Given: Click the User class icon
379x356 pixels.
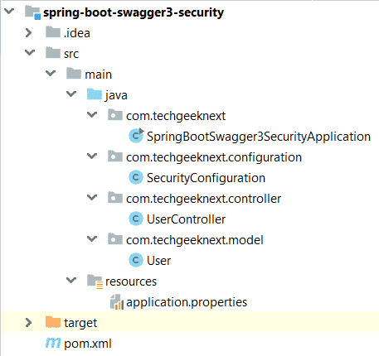Looking at the screenshot, I should click(x=136, y=260).
